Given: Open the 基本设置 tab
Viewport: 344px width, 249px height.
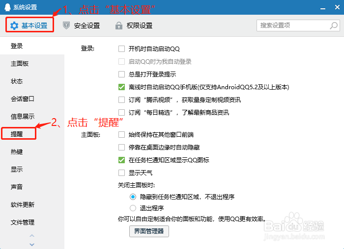Looking at the screenshot, I should (29, 25).
